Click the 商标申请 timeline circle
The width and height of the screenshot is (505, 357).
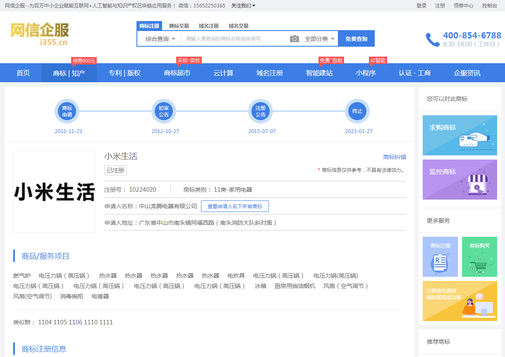(x=67, y=111)
